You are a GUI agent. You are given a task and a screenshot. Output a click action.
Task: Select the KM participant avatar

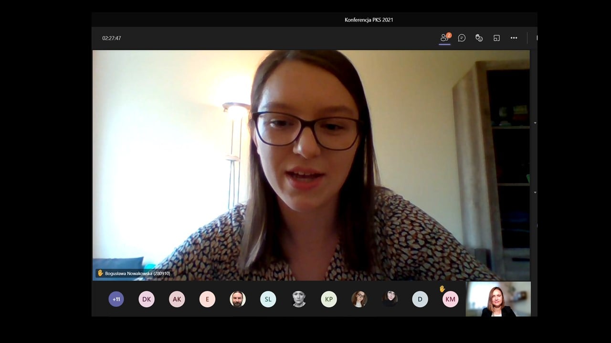(450, 299)
